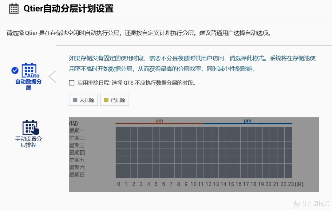
Task: Click the hour 23 column label
Action: tap(291, 184)
